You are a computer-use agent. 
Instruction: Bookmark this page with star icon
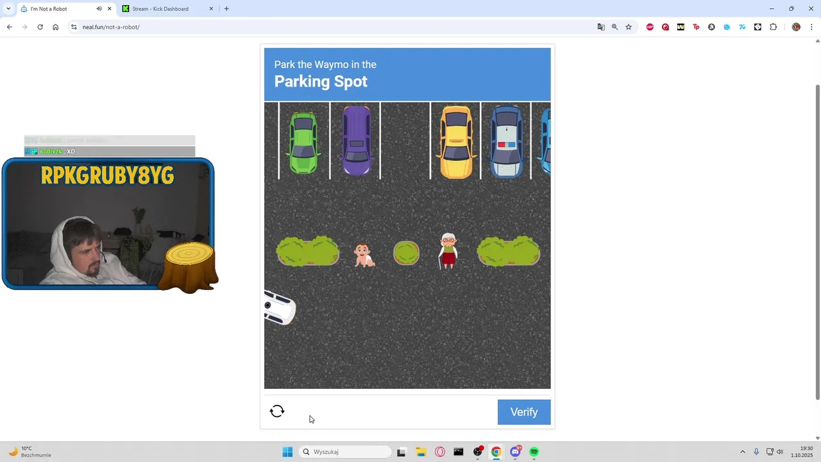click(629, 27)
